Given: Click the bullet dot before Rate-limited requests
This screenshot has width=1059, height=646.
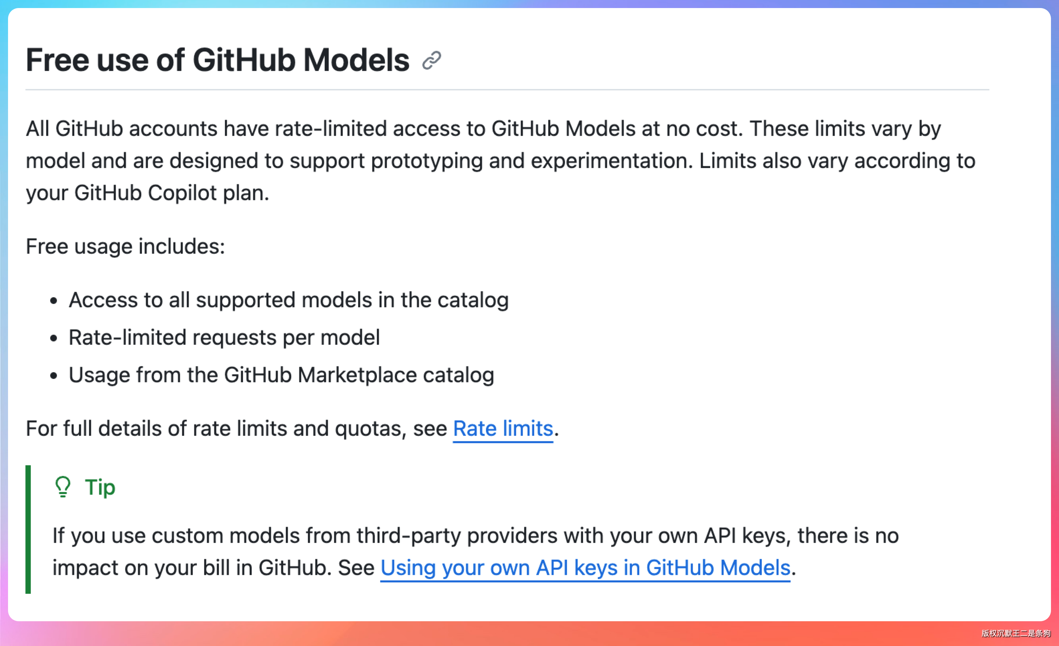Looking at the screenshot, I should click(53, 338).
